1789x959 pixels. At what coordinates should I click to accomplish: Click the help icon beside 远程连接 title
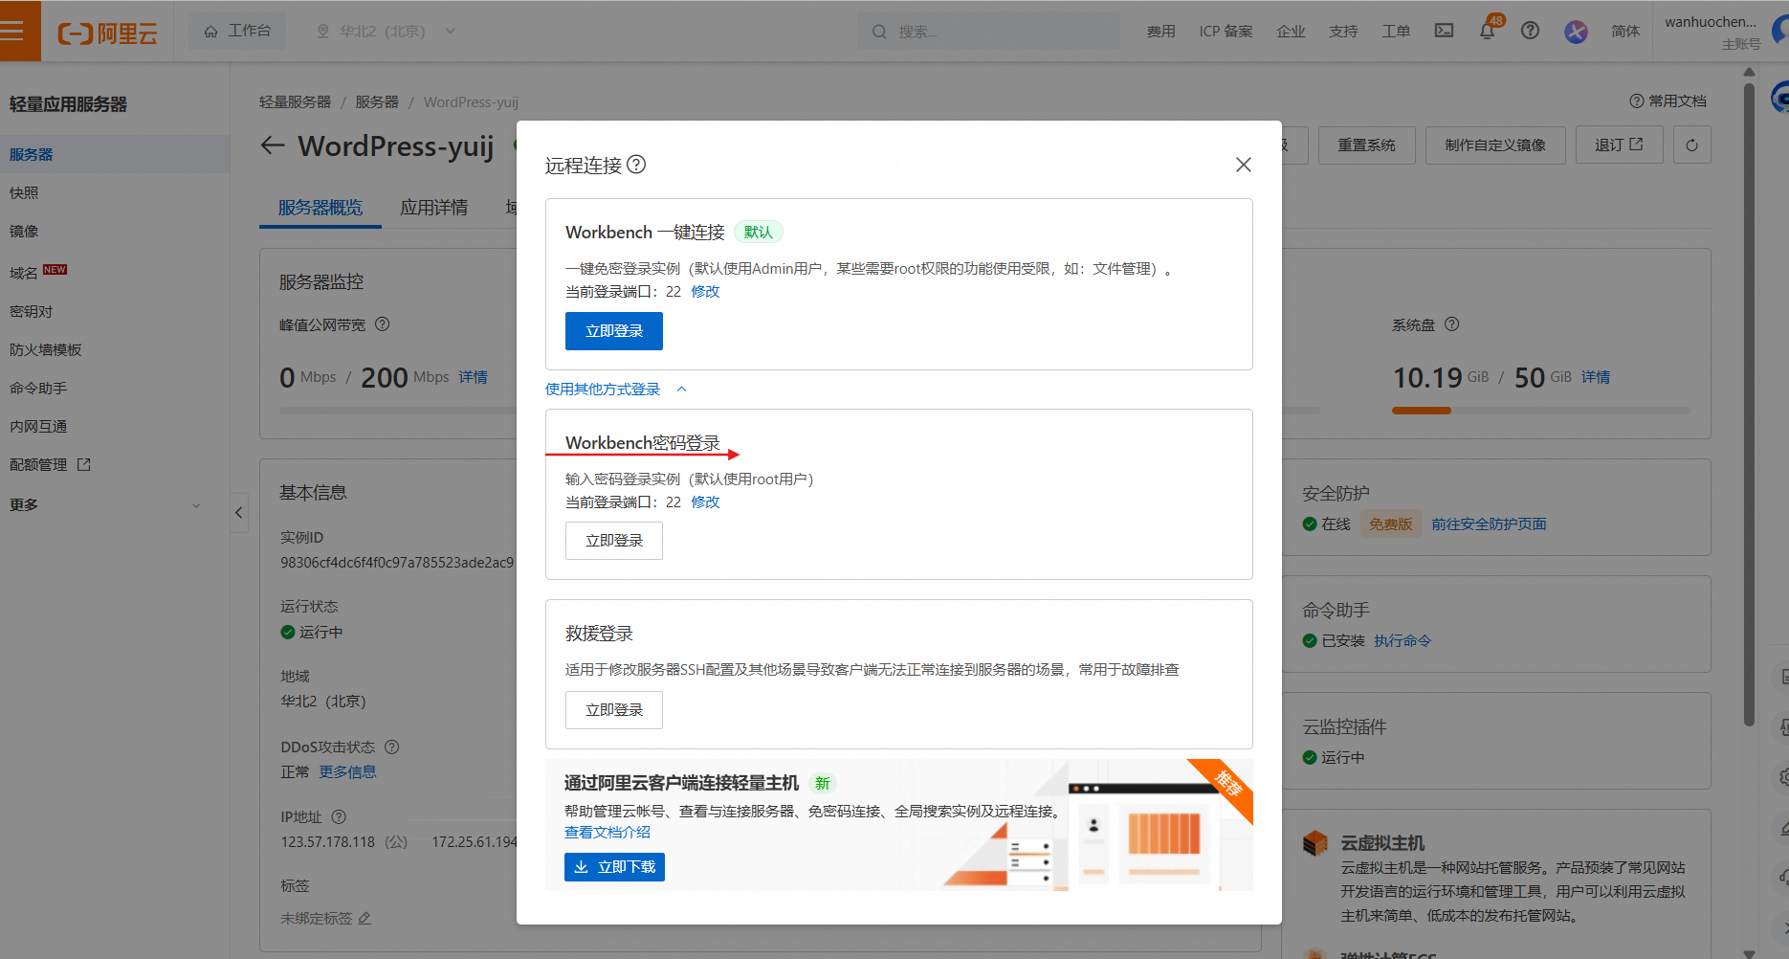[x=636, y=165]
